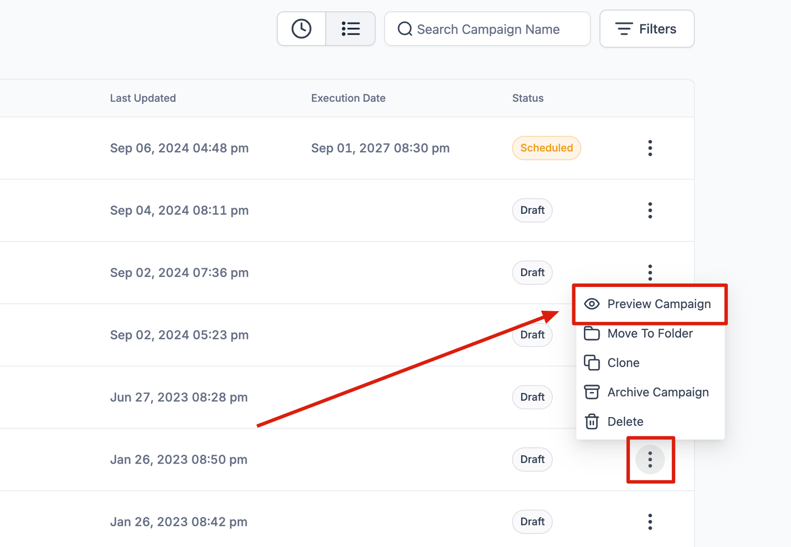This screenshot has height=547, width=791.
Task: Open actions for Sep 02 07:36 pm draft
Action: point(650,273)
